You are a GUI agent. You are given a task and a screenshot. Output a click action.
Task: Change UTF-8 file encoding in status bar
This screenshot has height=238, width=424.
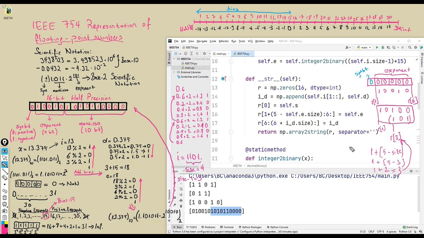coord(380,232)
